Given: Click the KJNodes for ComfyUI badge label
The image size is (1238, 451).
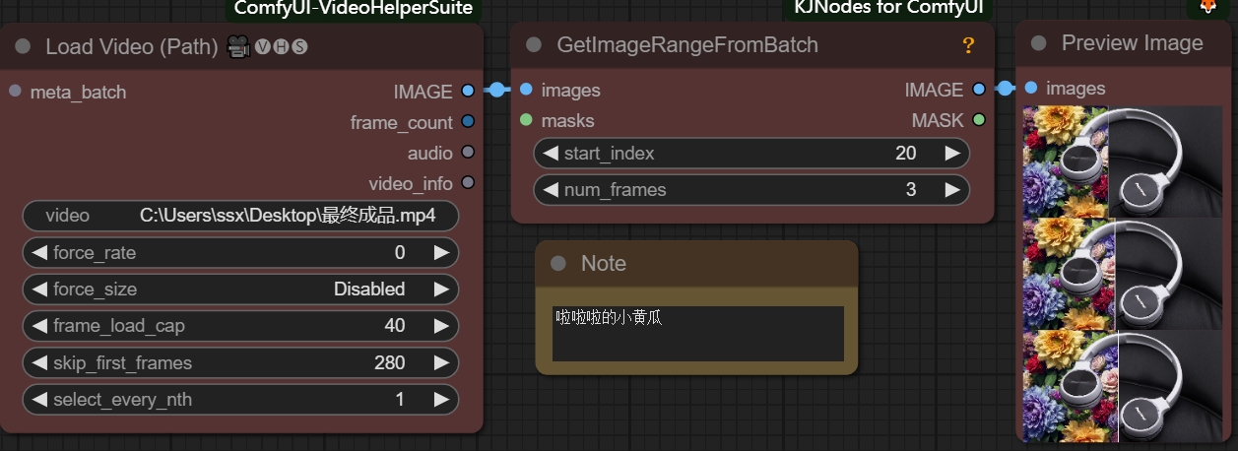Looking at the screenshot, I should (888, 9).
